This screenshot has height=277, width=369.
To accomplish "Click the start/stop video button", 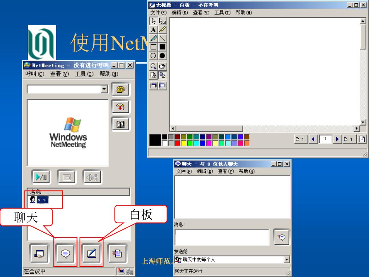I will [41, 177].
